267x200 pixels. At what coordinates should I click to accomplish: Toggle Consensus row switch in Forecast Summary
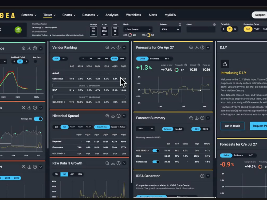[x=156, y=162]
